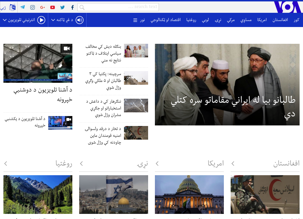Select the امریکا menu item
Viewport: 303px width, 219px height.
[262, 20]
